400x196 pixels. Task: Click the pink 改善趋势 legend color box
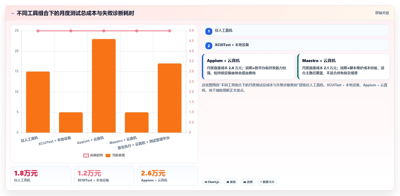point(86,156)
